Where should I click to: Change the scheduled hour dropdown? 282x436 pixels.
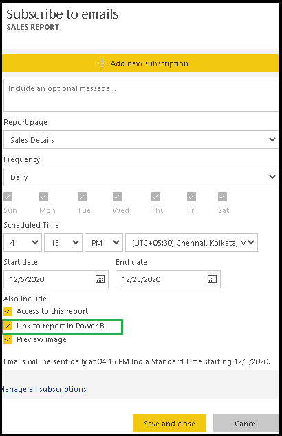coord(23,242)
